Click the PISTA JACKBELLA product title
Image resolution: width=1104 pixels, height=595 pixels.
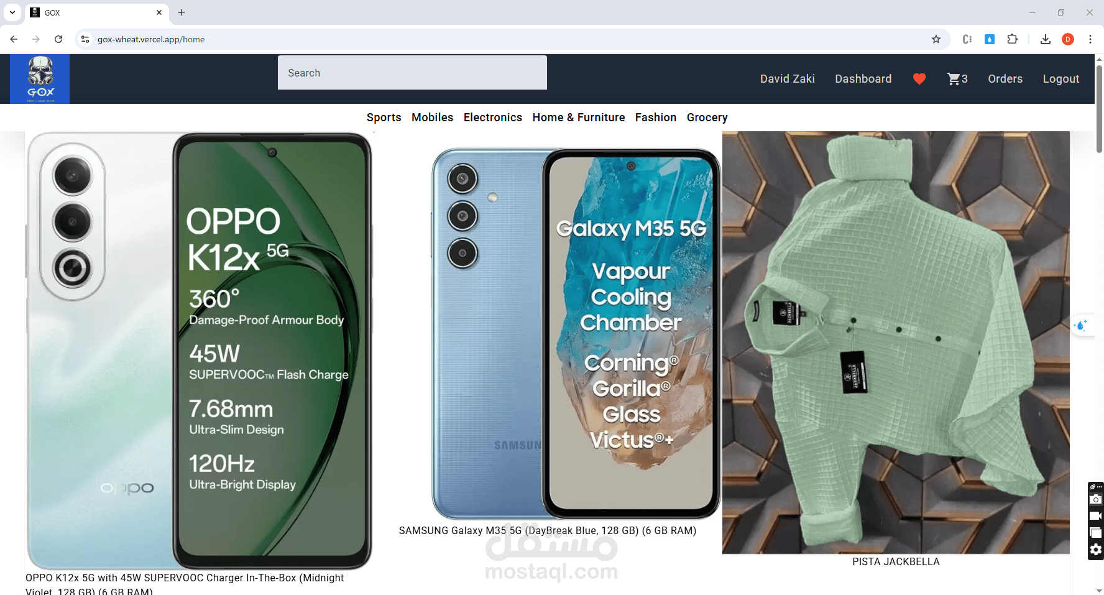tap(896, 561)
